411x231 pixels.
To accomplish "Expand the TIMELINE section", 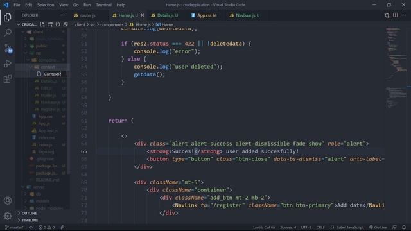I will 30,220.
